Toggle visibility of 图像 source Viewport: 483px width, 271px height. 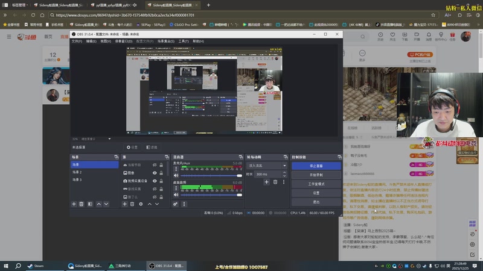(155, 173)
